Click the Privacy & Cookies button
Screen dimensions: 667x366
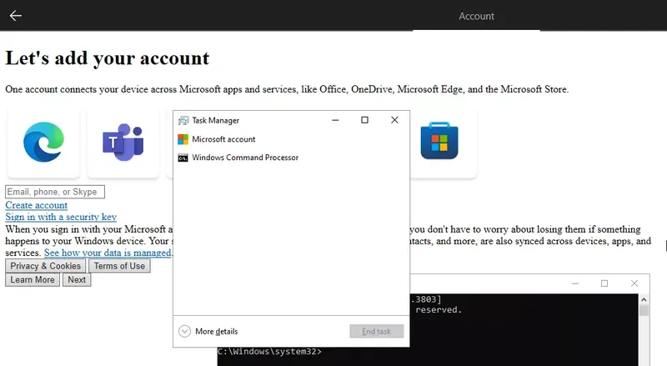pyautogui.click(x=46, y=266)
